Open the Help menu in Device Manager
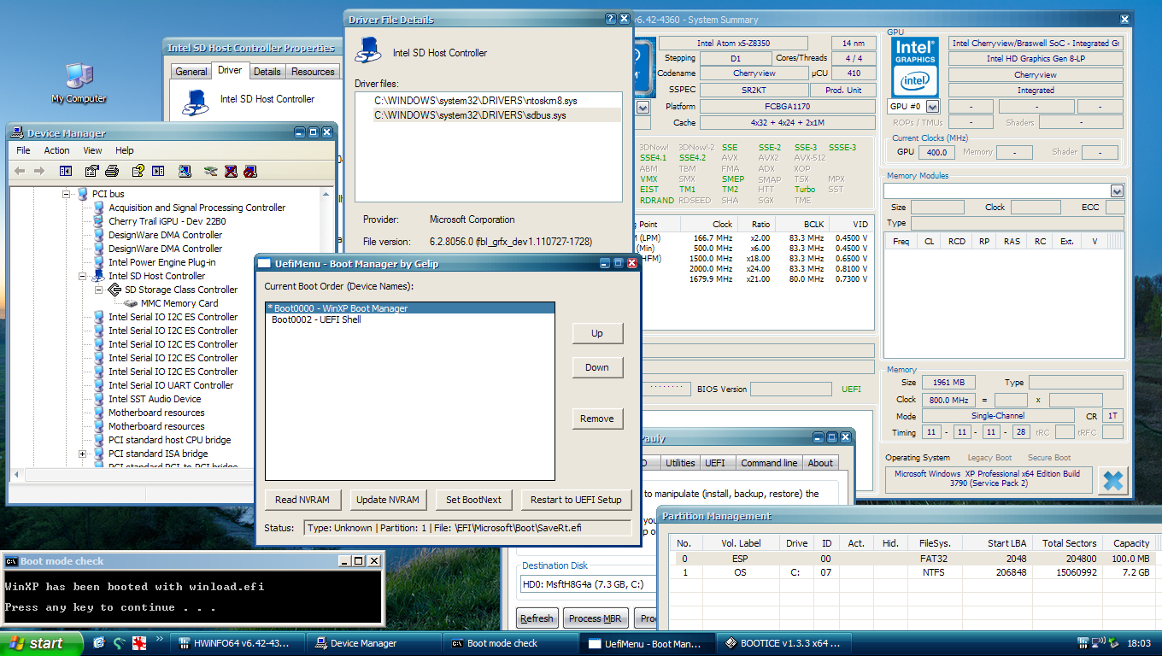This screenshot has width=1162, height=656. [x=125, y=150]
